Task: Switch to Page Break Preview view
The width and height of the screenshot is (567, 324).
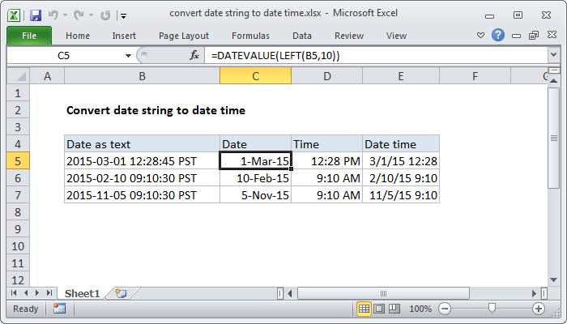Action: (x=394, y=309)
